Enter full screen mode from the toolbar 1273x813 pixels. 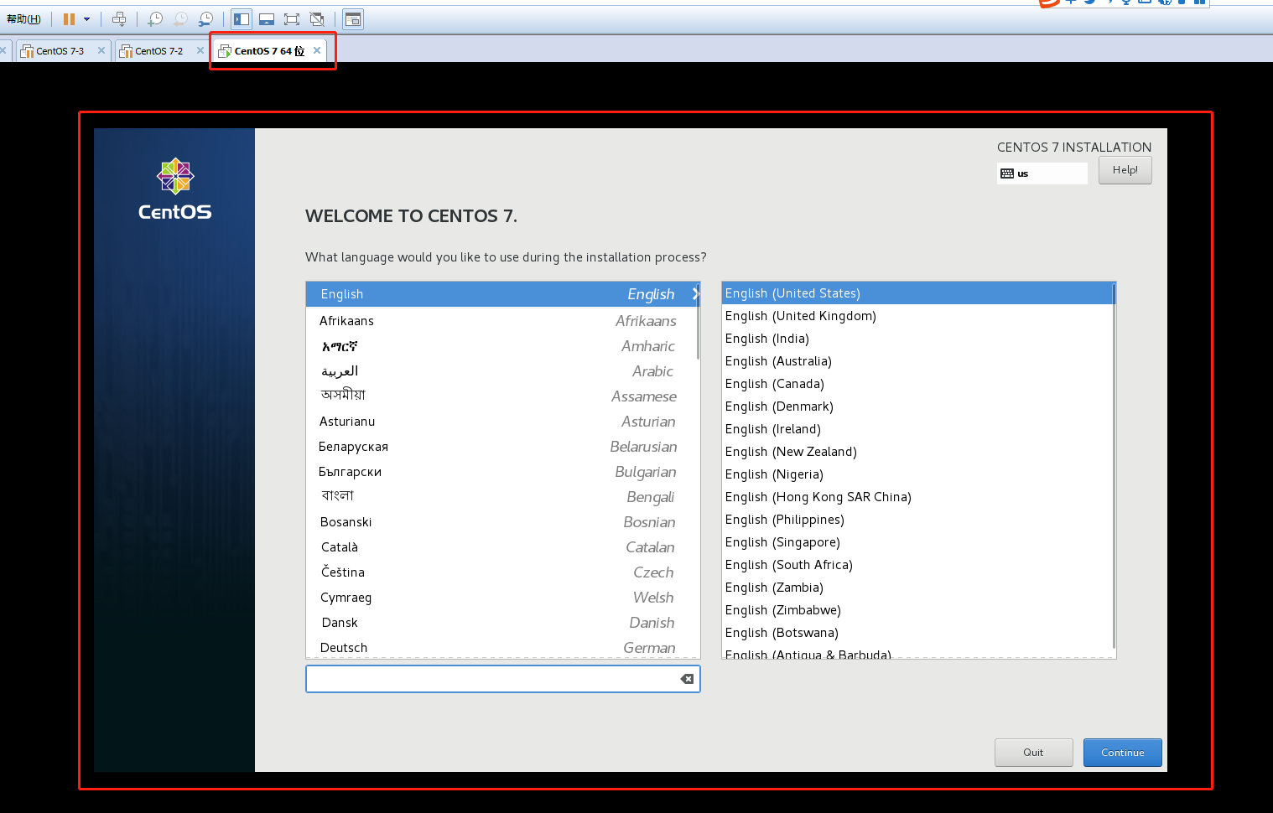pyautogui.click(x=292, y=19)
